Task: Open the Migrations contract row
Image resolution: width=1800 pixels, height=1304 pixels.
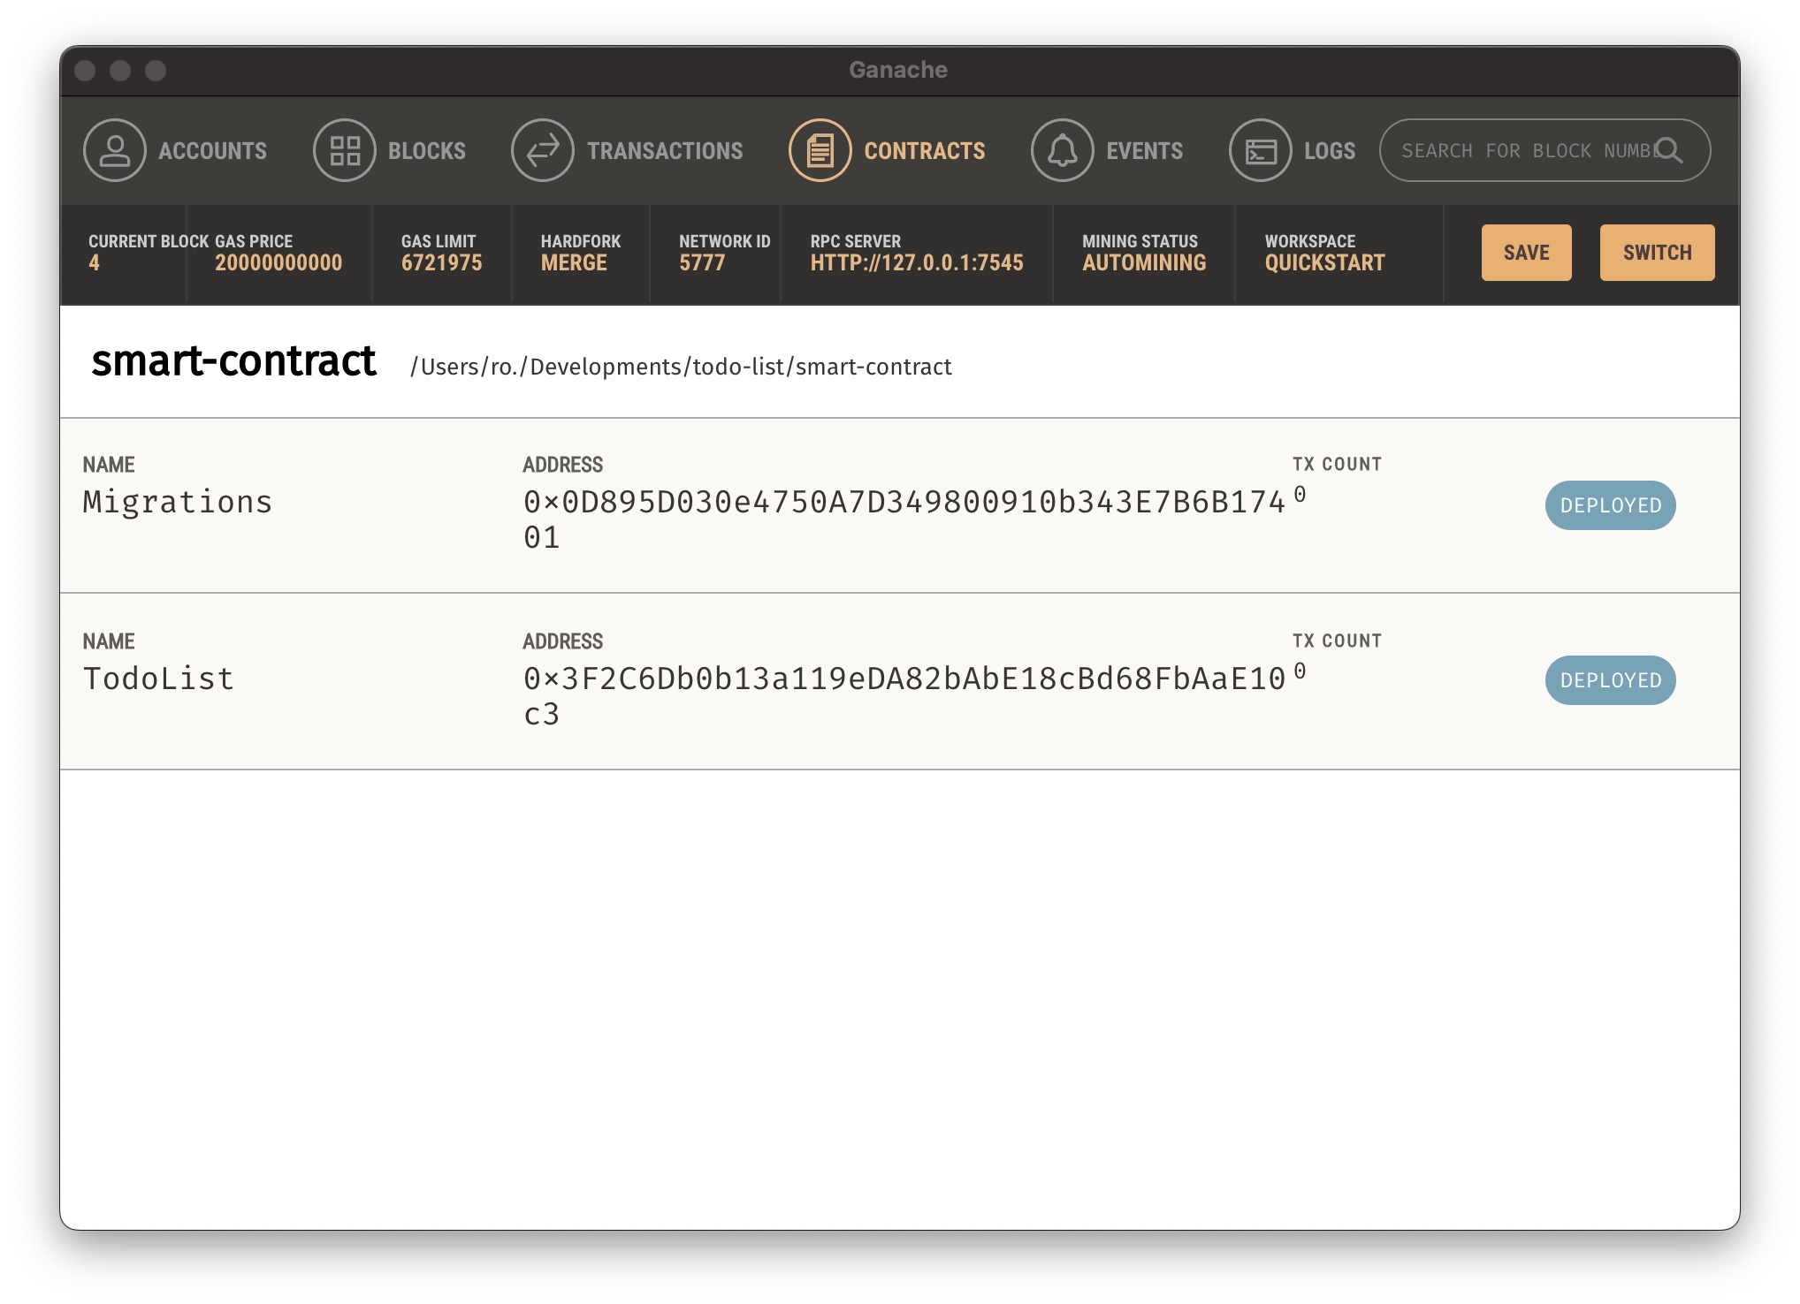Action: (x=177, y=502)
